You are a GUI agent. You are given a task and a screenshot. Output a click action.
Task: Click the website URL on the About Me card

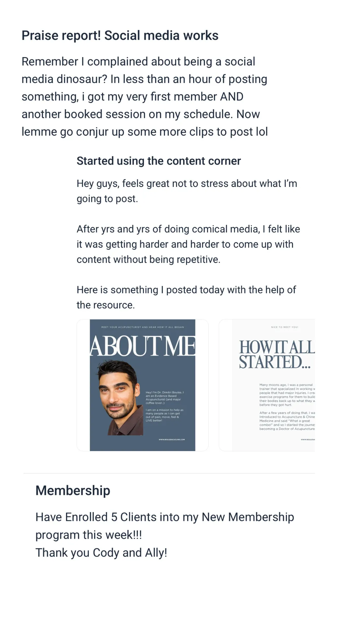pyautogui.click(x=172, y=440)
